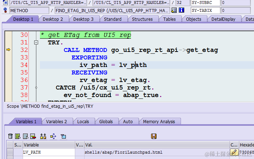The height and width of the screenshot is (159, 254).
Task: Click 'abap_true' on line 38
Action: pos(141,95)
